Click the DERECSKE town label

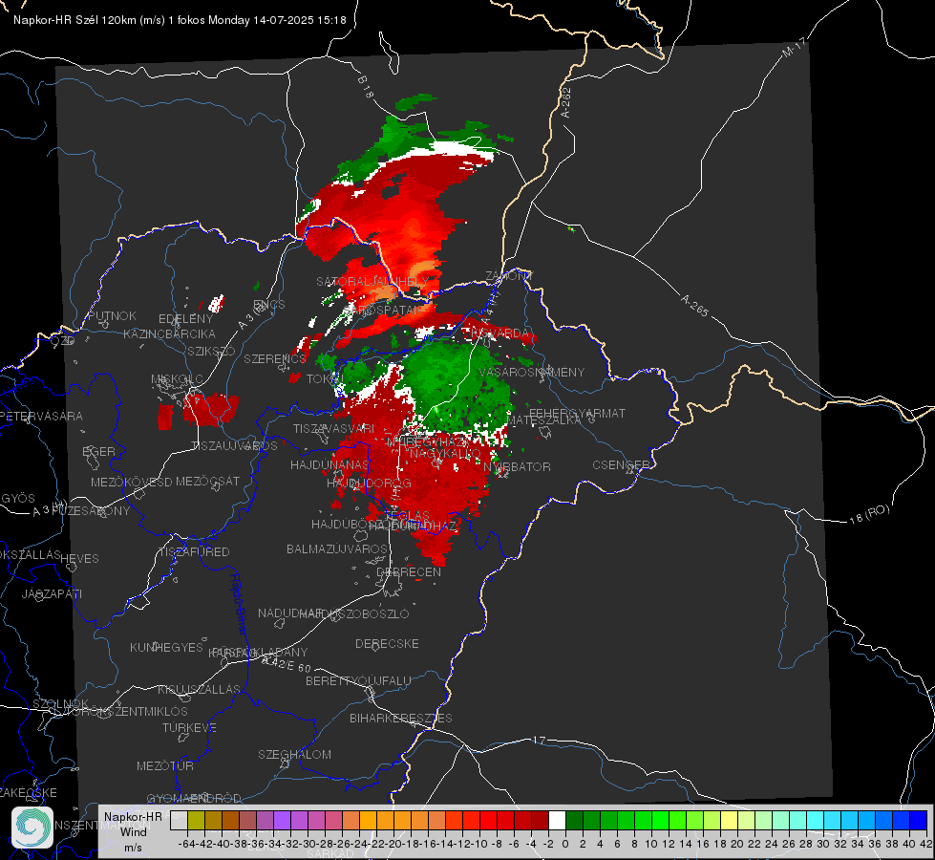click(x=387, y=643)
